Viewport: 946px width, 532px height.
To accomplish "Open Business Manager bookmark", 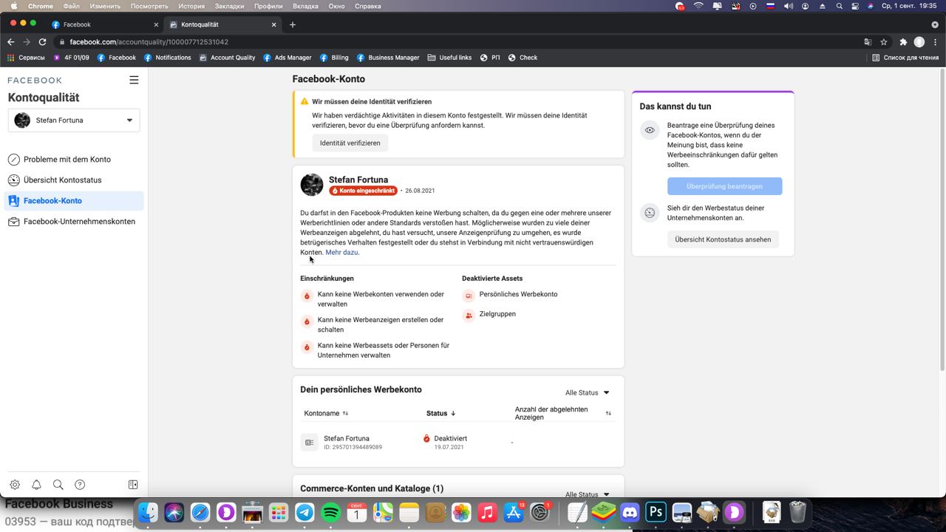I will coord(388,58).
